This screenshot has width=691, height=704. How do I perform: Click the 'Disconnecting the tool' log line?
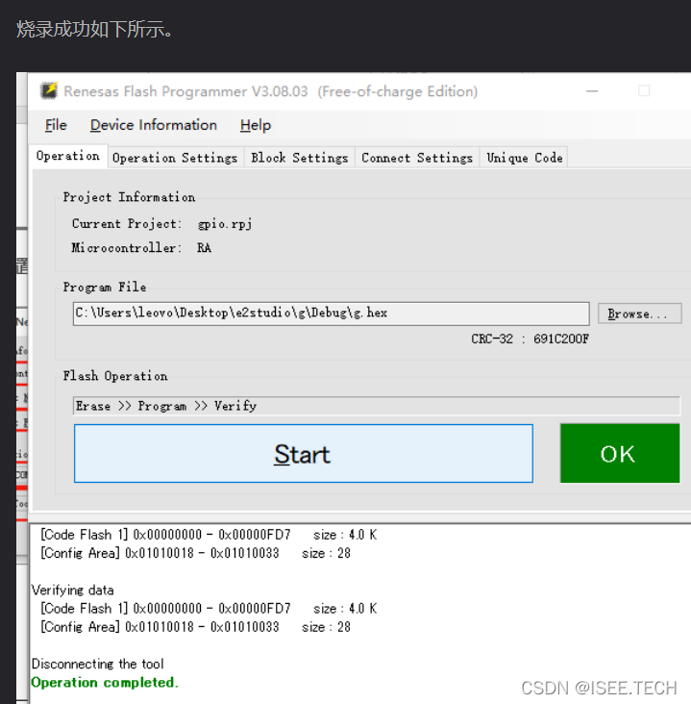pyautogui.click(x=97, y=664)
